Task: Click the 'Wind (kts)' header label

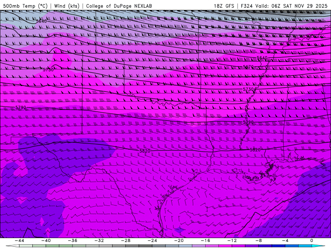Action: click(67, 6)
